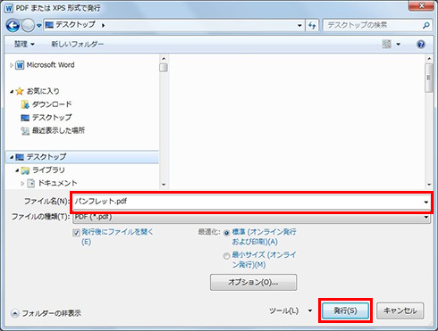Click the view change icon

coord(387,45)
